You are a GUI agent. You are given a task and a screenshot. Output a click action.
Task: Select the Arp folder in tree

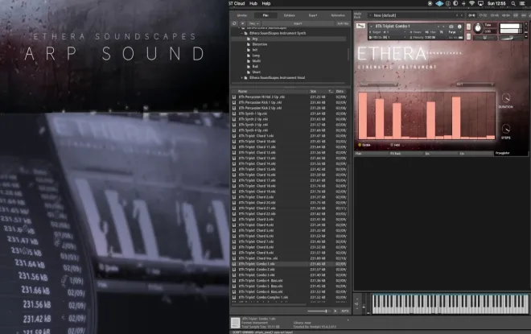tap(255, 39)
